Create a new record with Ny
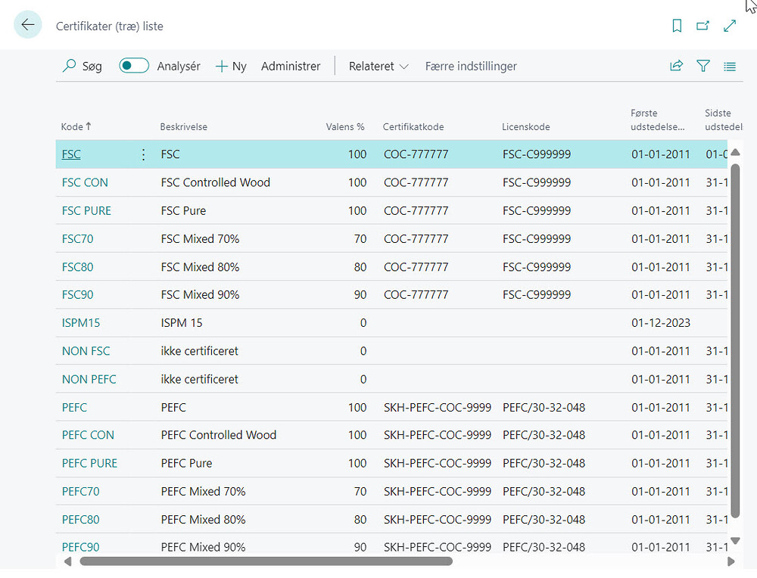757x578 pixels. point(231,66)
